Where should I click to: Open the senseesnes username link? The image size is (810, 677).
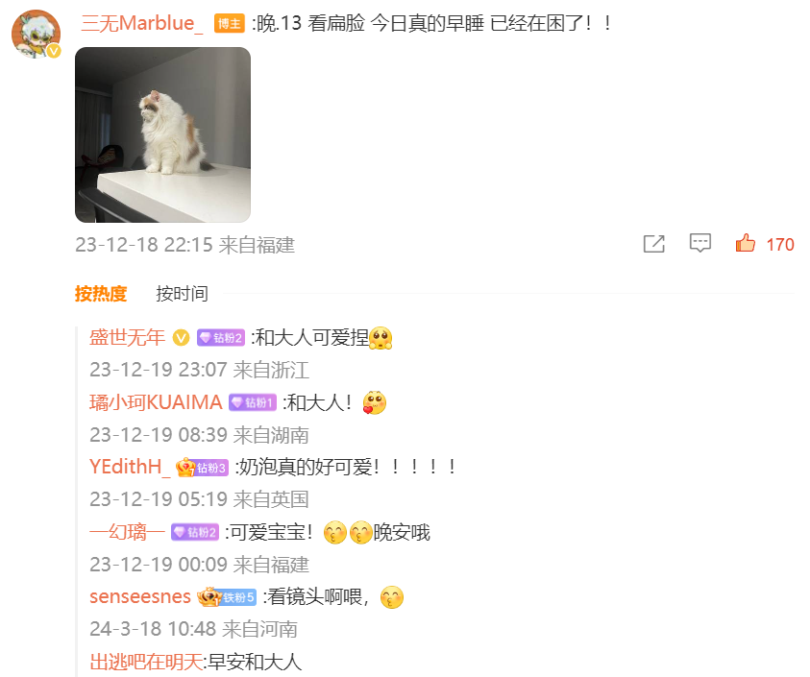click(140, 597)
